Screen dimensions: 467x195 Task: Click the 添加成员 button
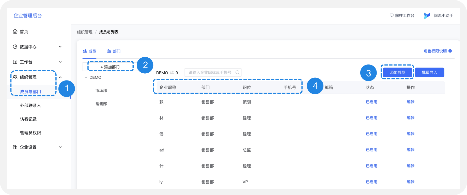(397, 72)
